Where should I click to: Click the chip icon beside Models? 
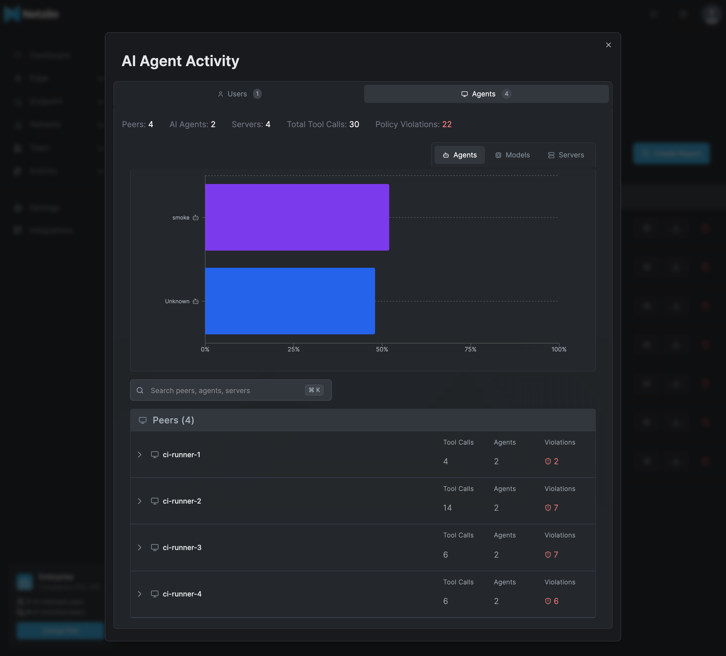(x=498, y=155)
